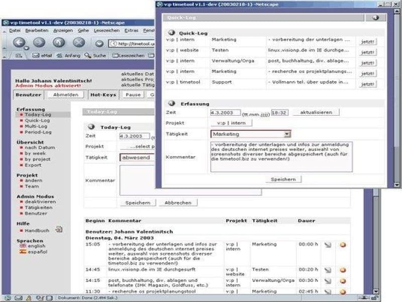Open the Bearbeiten menu
Viewport: 402px width, 302px height.
pyautogui.click(x=37, y=31)
